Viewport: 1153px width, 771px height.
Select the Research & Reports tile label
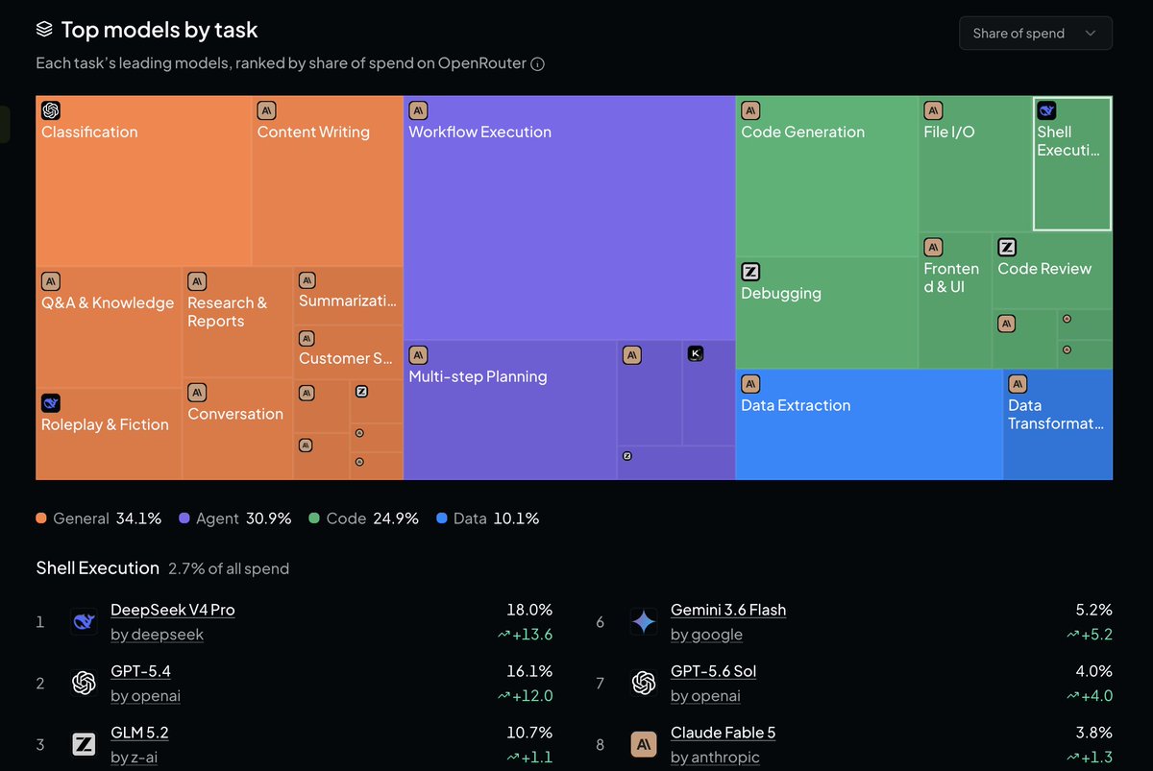click(228, 312)
